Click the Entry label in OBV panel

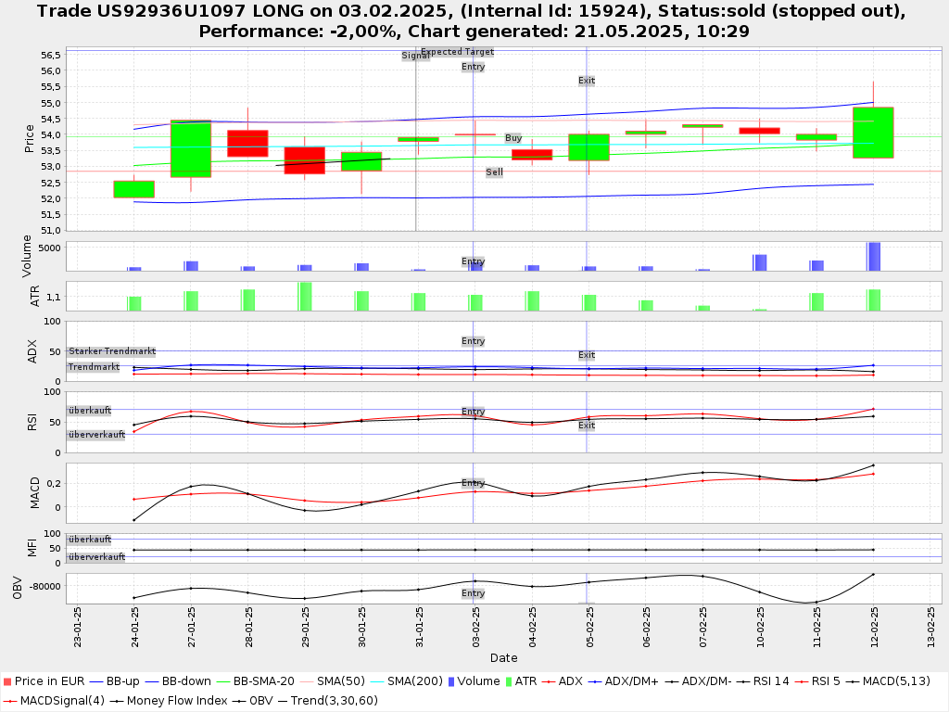473,593
